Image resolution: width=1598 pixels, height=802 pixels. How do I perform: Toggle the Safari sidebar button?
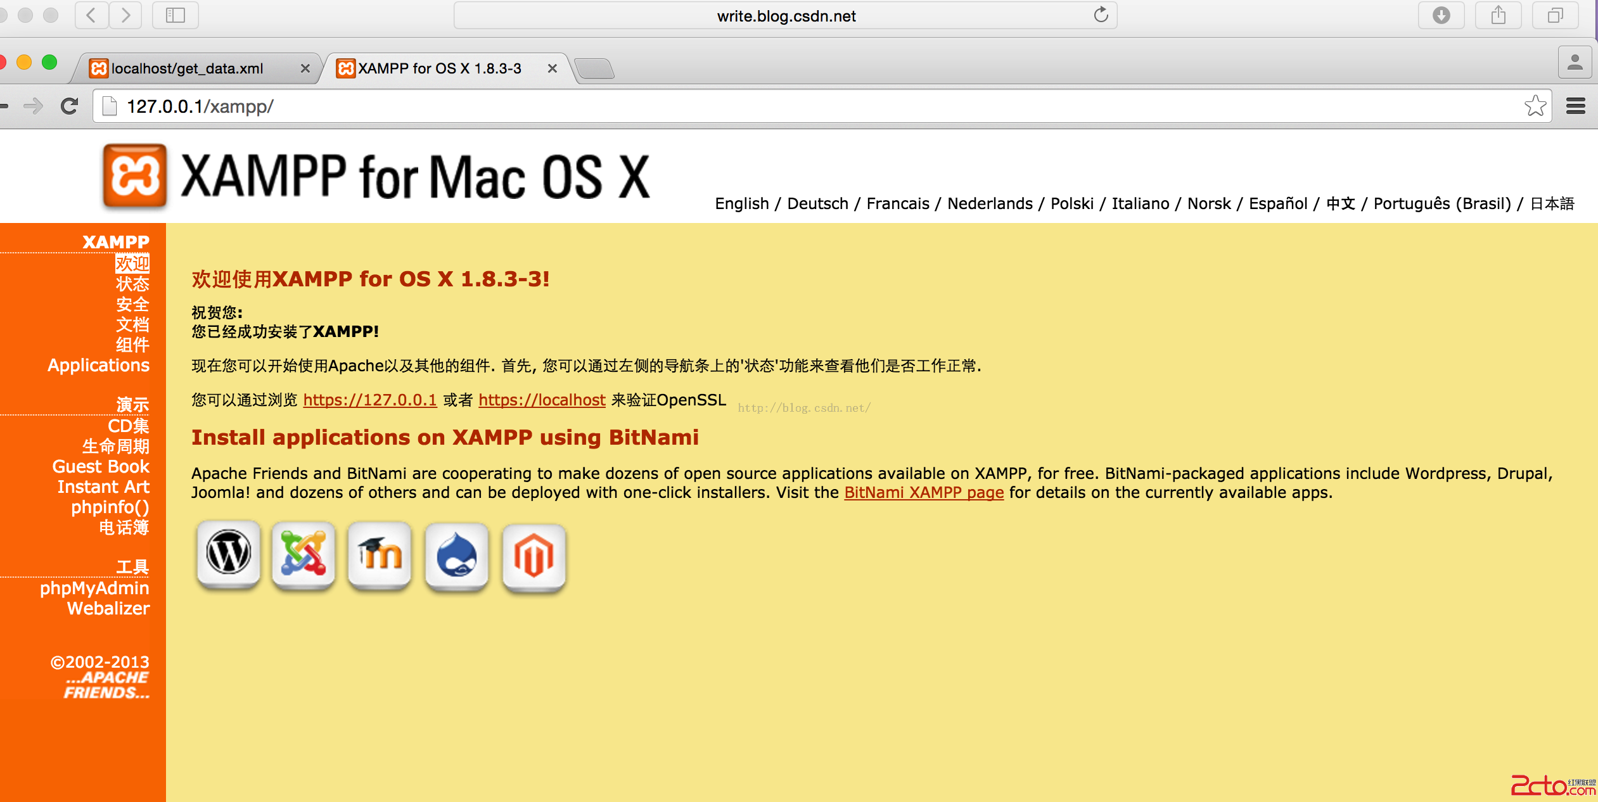pos(175,15)
